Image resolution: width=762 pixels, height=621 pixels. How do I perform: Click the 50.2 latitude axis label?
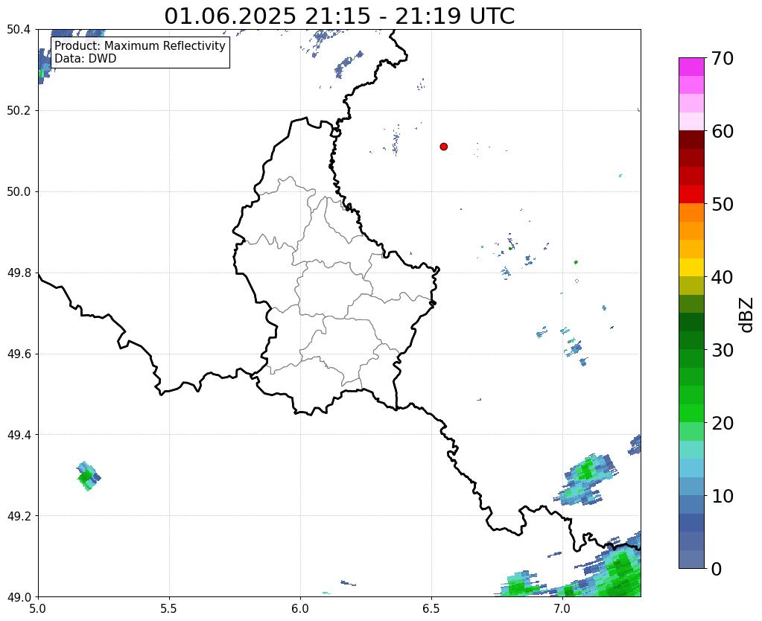(x=19, y=111)
